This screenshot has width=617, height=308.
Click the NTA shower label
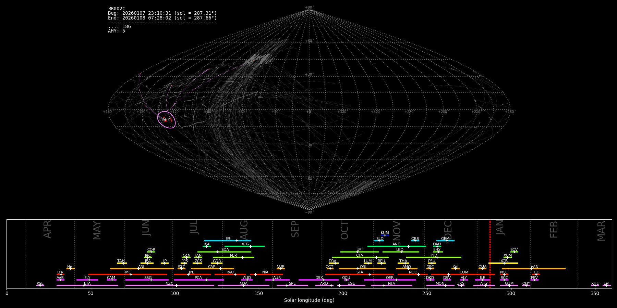point(391,283)
